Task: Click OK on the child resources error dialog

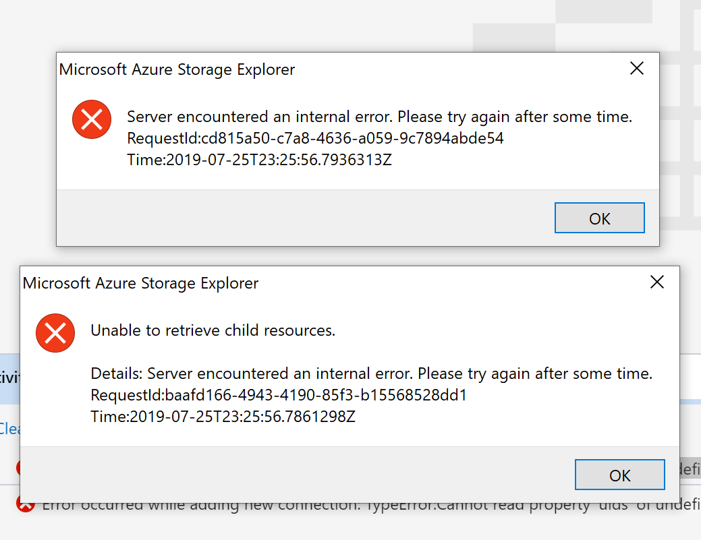Action: [619, 475]
